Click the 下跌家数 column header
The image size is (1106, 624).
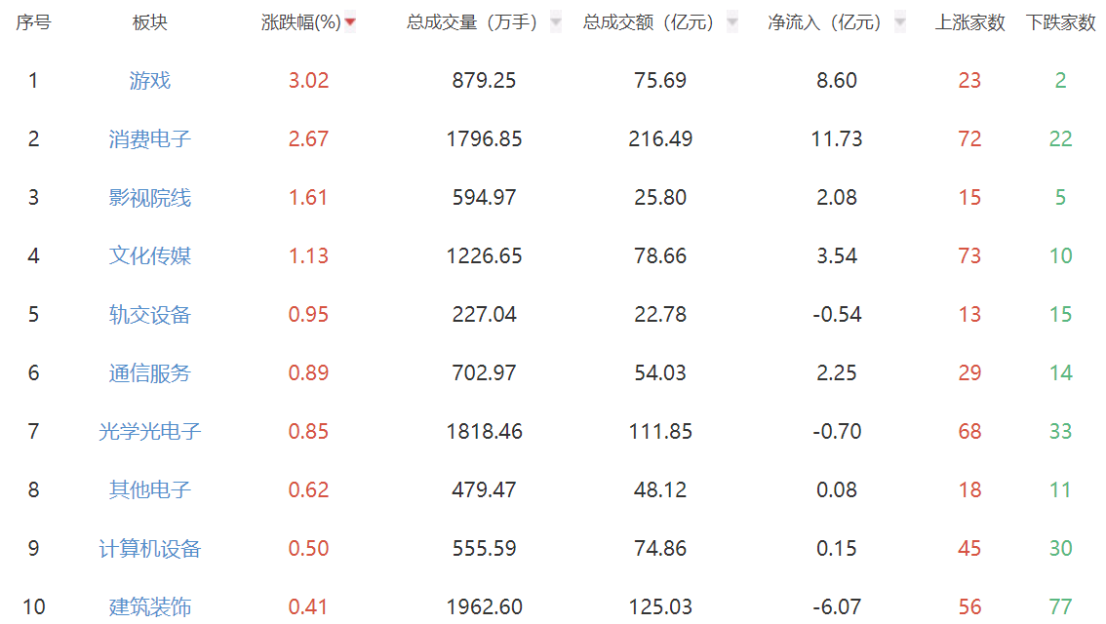pos(1060,22)
